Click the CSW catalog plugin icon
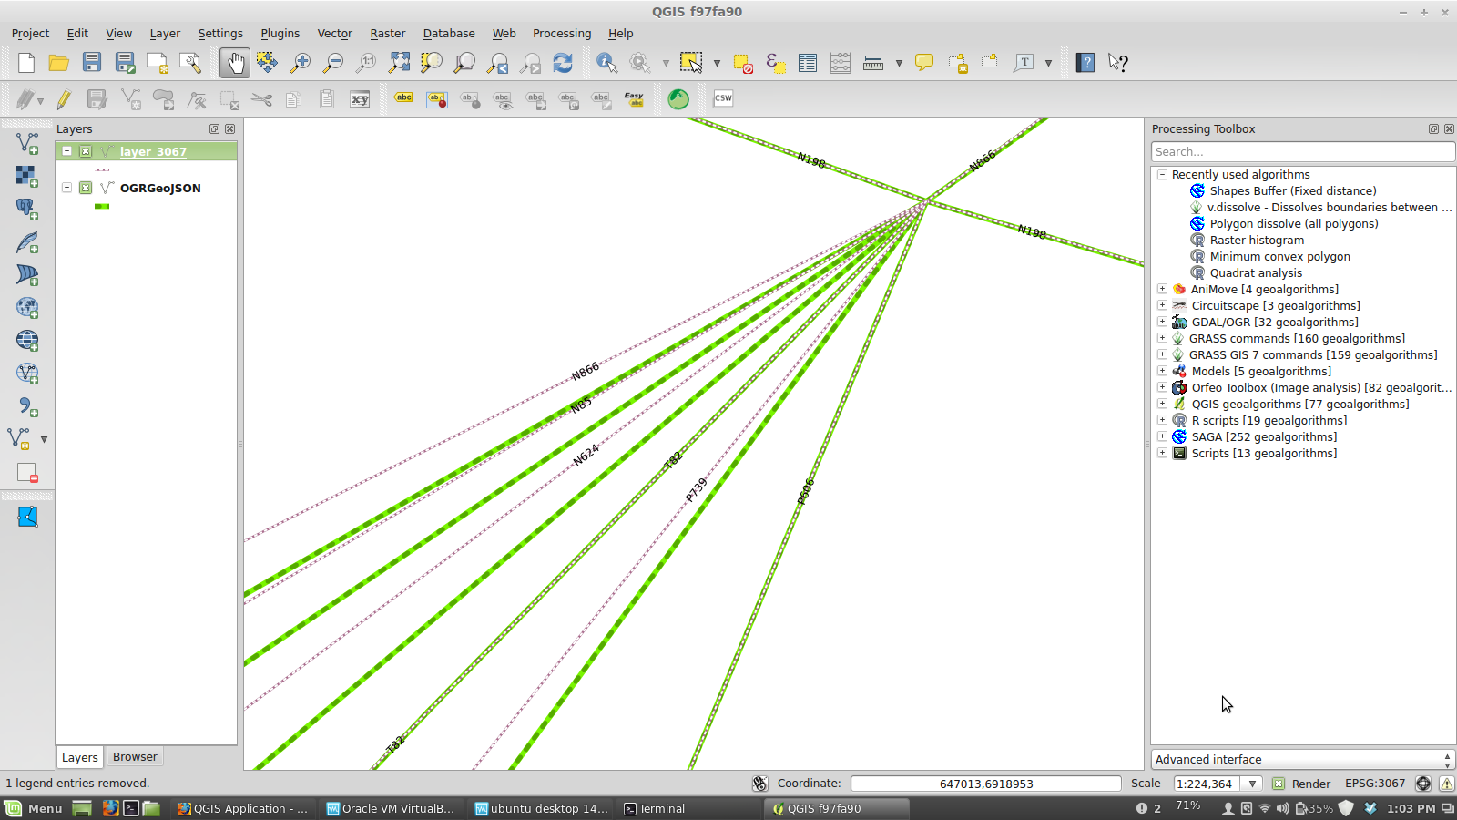Screen dimensions: 1457x820 [x=723, y=98]
